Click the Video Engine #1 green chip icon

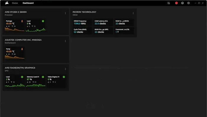point(64,77)
